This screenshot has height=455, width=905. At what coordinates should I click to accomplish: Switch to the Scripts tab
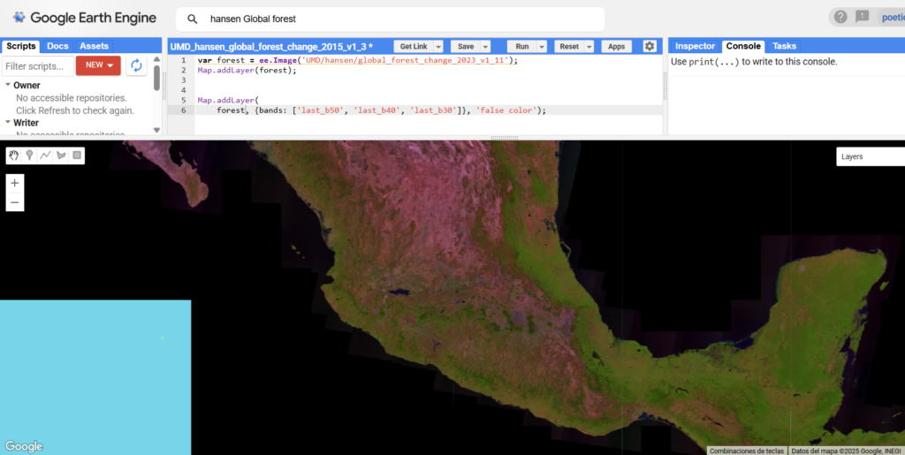21,46
